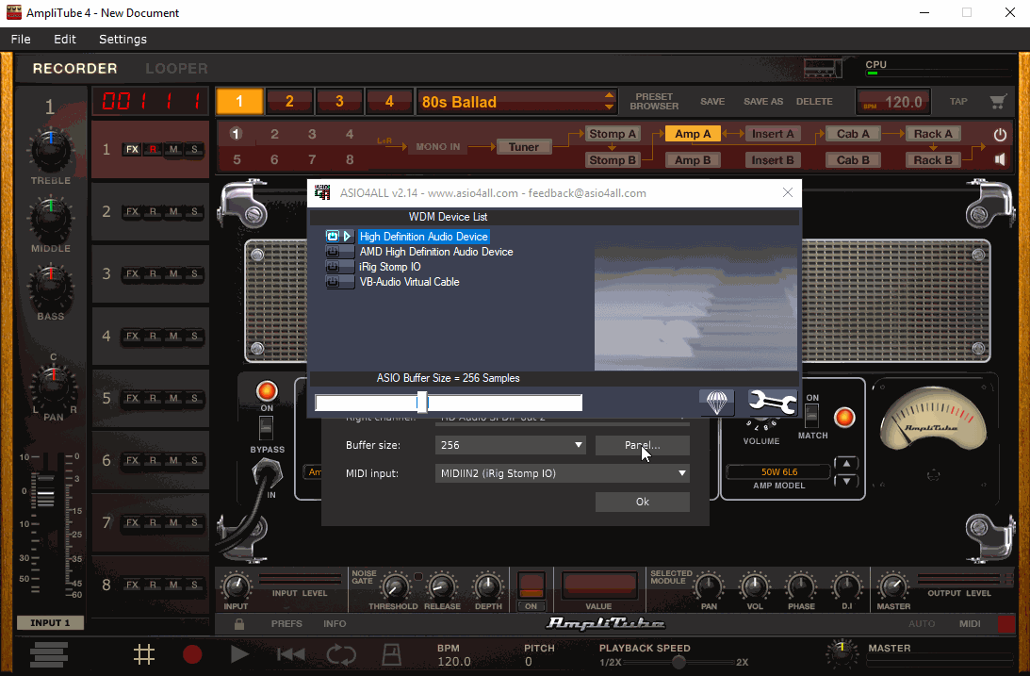This screenshot has height=676, width=1030.
Task: Click the padlock icon near Prefs
Action: tap(240, 624)
